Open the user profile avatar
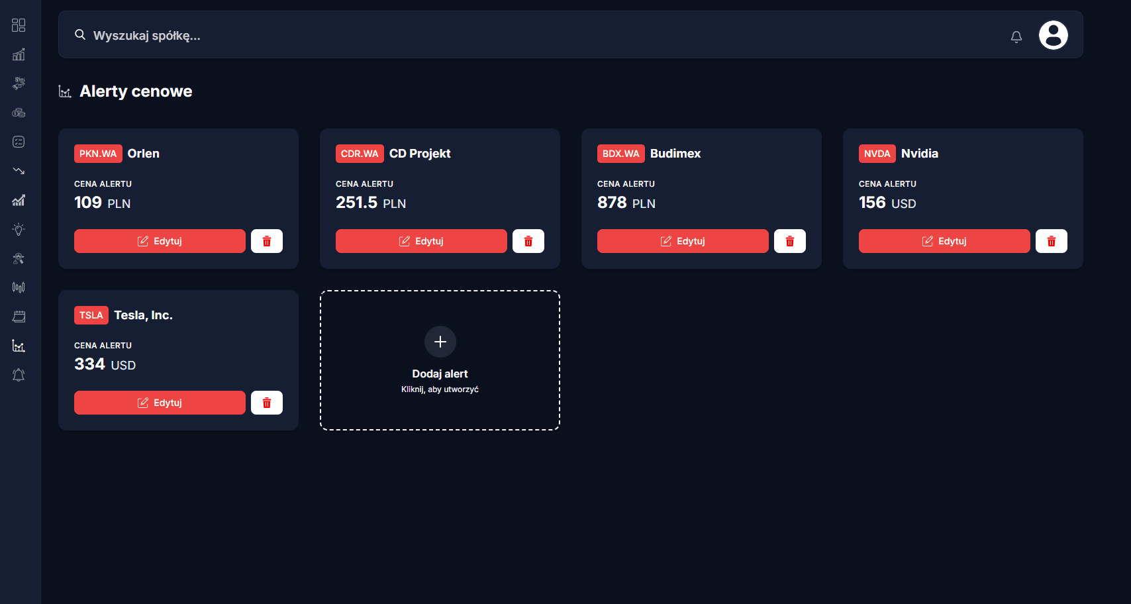Image resolution: width=1131 pixels, height=604 pixels. 1053,35
